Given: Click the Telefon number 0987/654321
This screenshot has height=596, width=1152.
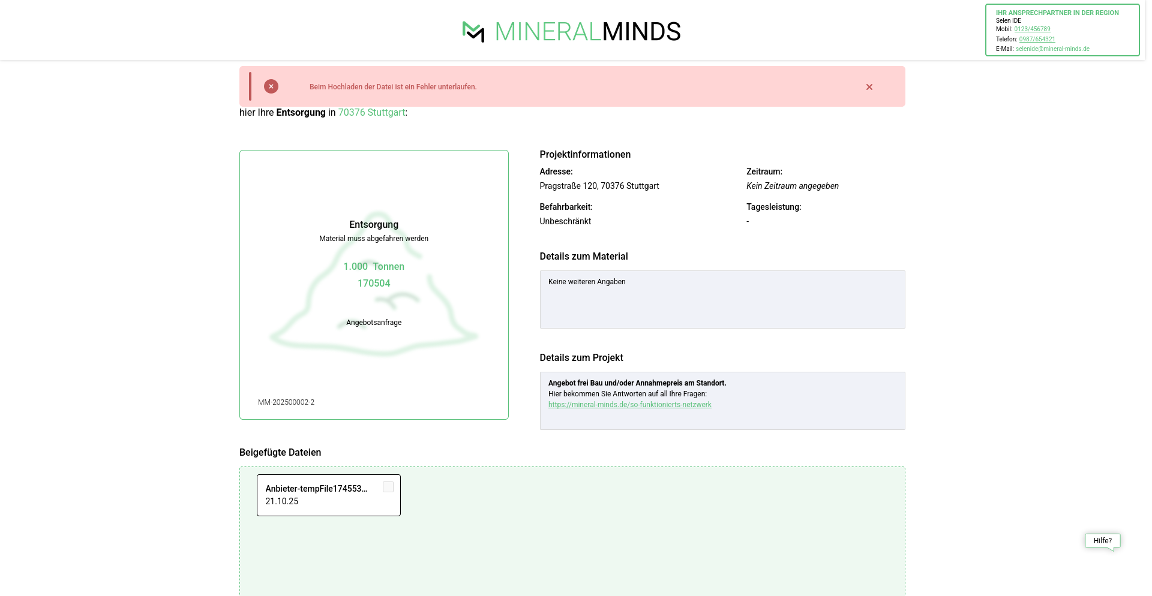Looking at the screenshot, I should pyautogui.click(x=1037, y=40).
